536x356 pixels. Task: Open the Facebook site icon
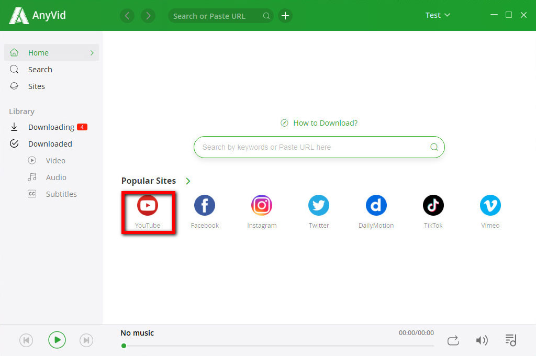(205, 205)
